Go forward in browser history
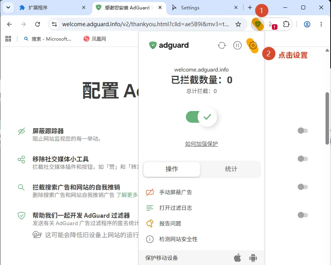Screen dimensions: 331x265 click(23, 24)
